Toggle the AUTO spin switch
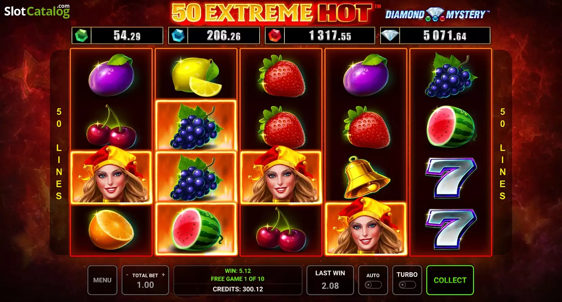 373,285
